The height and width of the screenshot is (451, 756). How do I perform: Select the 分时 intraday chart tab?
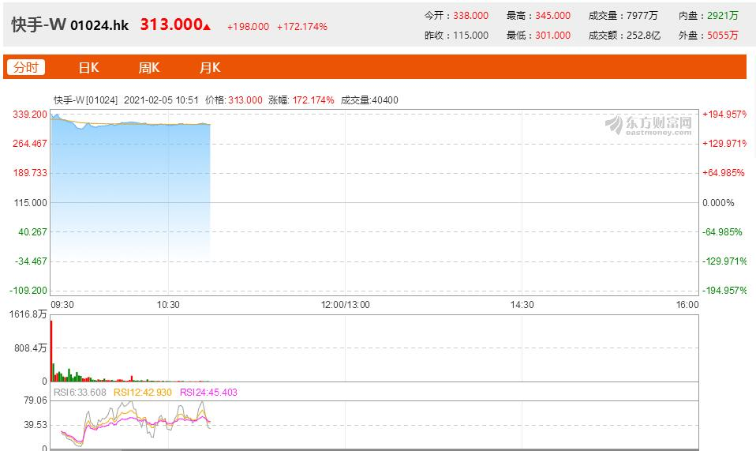26,67
